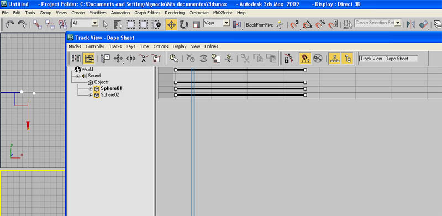The image size is (442, 216).
Task: Toggle the Spinner Snap icon
Action: (x=333, y=25)
